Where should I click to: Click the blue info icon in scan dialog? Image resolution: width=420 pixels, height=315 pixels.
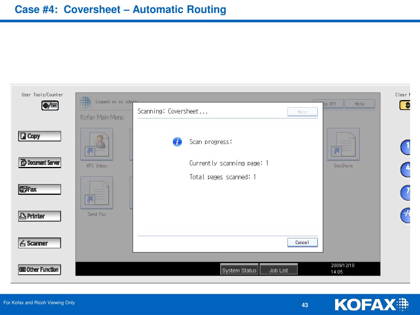[x=177, y=142]
